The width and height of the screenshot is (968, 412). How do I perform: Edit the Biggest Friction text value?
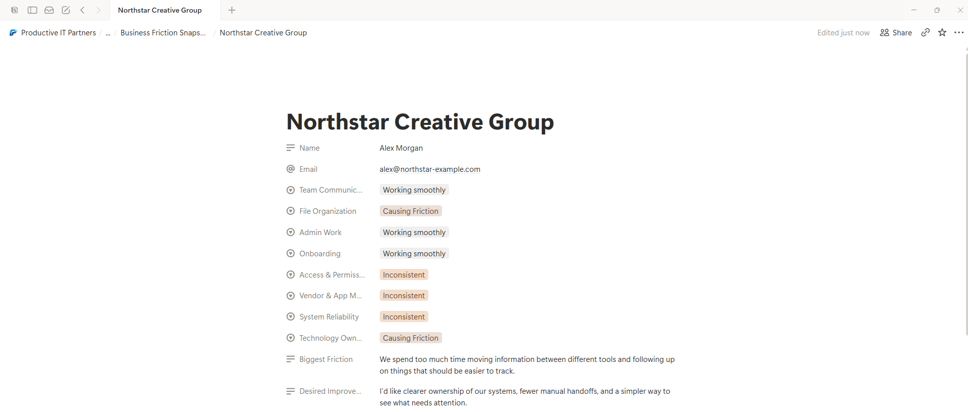pyautogui.click(x=527, y=365)
